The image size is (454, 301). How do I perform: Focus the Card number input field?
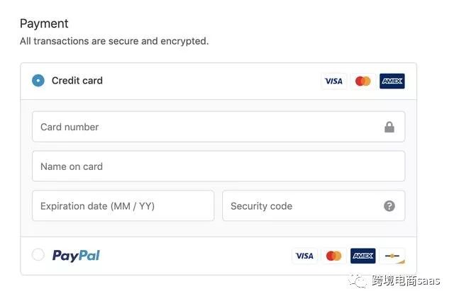point(206,127)
